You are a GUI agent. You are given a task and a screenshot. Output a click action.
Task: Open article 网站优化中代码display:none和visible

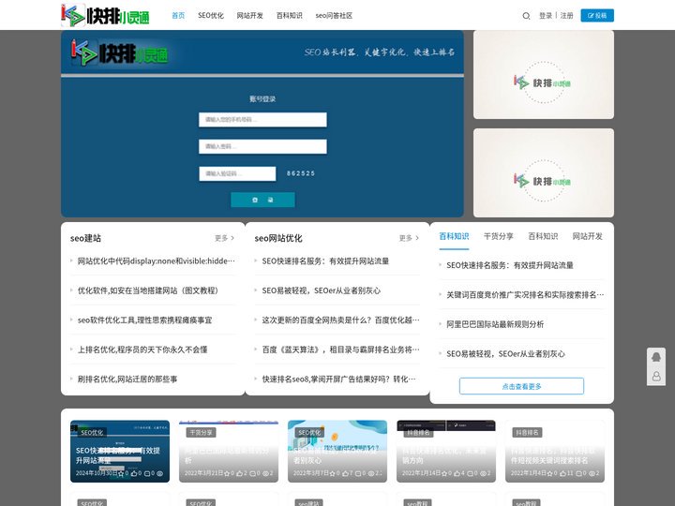point(157,260)
